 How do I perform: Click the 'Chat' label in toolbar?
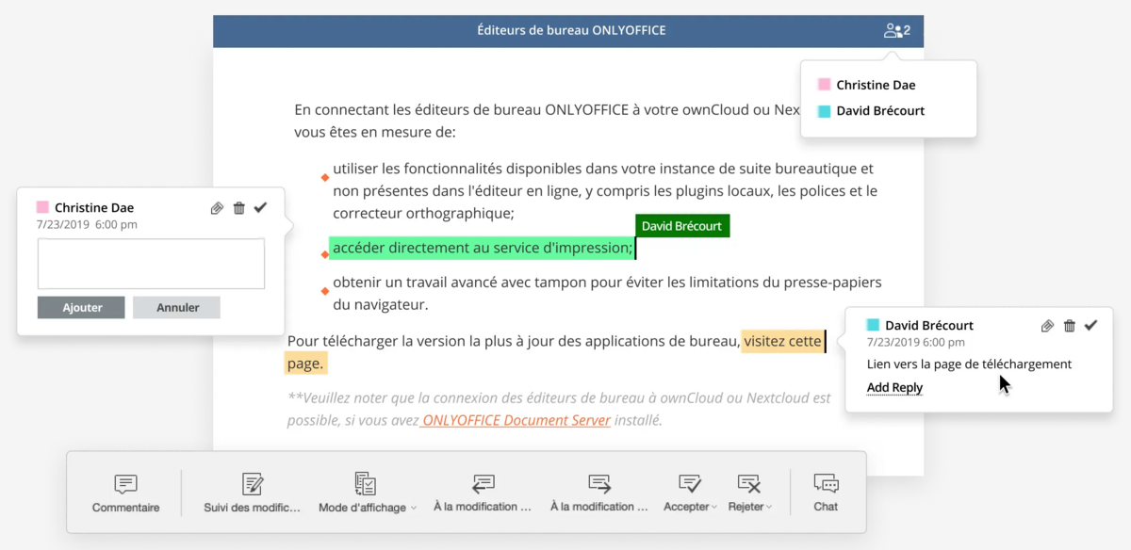click(x=826, y=507)
